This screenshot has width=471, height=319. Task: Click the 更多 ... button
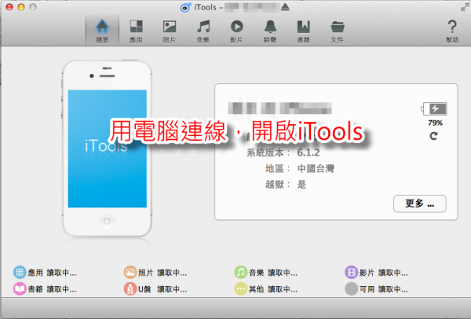[x=420, y=203]
